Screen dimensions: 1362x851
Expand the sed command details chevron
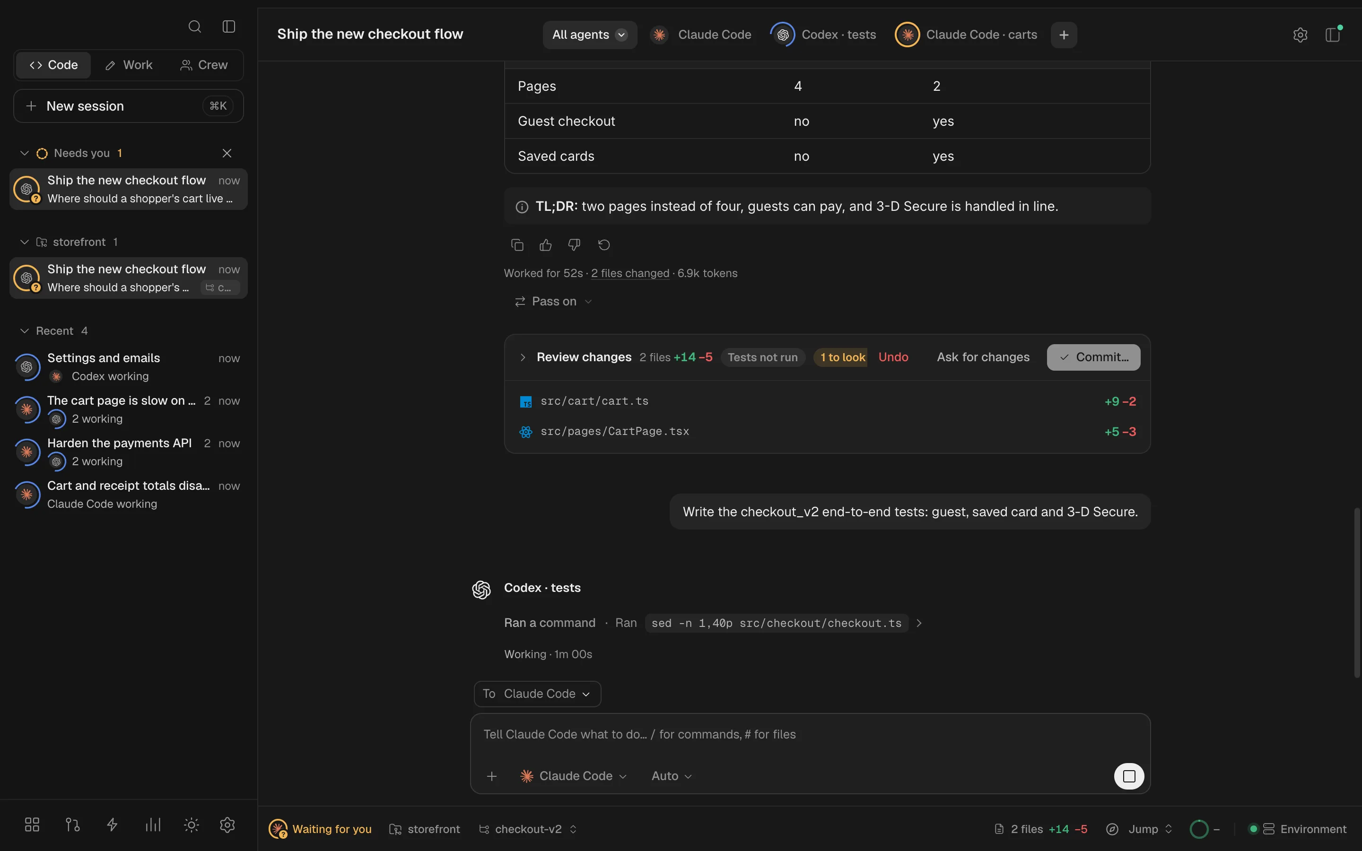coord(919,623)
